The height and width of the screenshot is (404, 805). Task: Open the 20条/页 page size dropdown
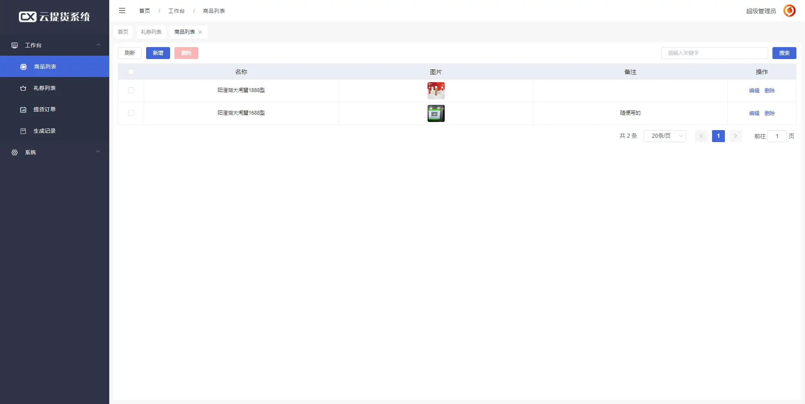[x=665, y=136]
